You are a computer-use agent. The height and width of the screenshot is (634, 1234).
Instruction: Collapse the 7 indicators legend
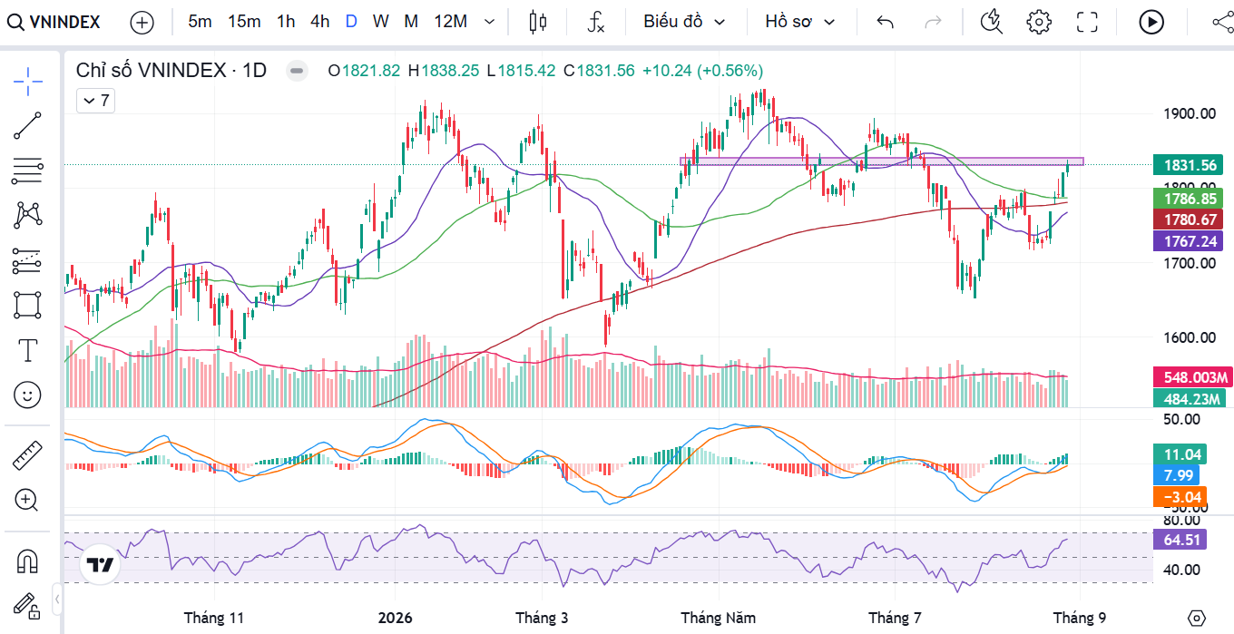click(x=94, y=101)
